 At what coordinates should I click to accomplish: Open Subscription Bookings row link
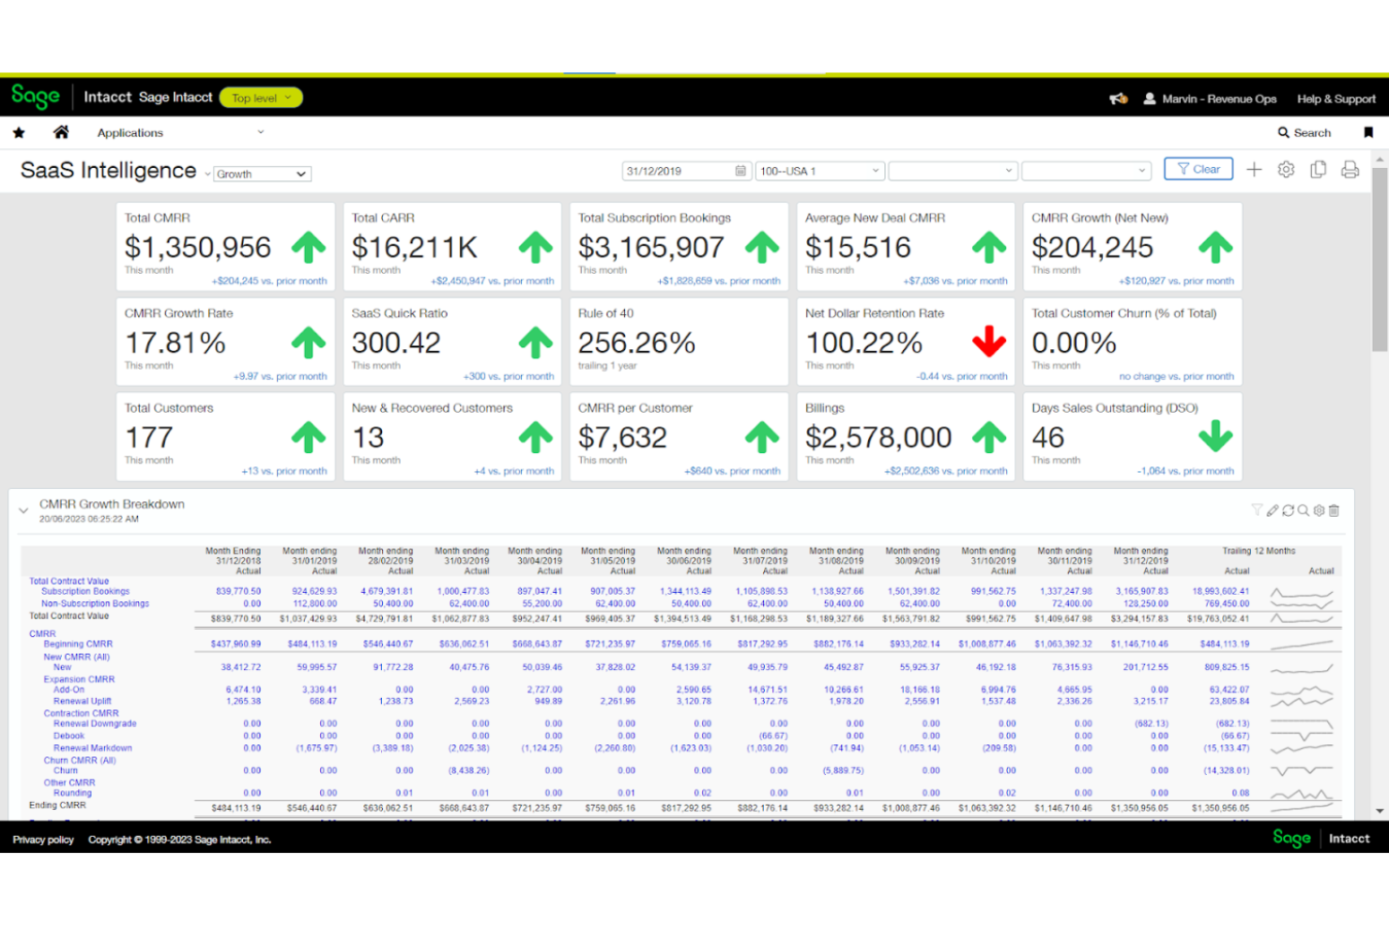coord(85,592)
